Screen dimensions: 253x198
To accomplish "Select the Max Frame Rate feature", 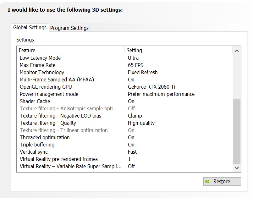I will pos(37,65).
